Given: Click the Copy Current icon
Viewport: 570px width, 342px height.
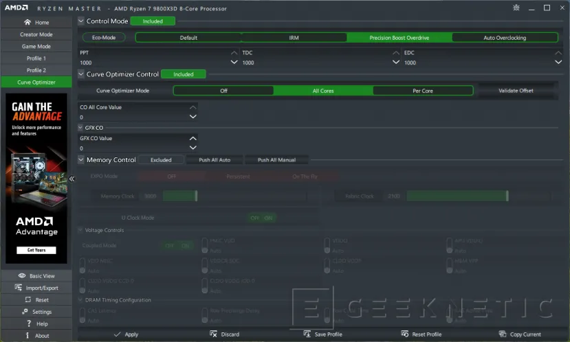Looking at the screenshot, I should coord(503,334).
